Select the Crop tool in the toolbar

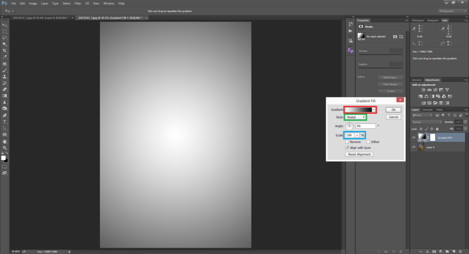click(x=5, y=50)
